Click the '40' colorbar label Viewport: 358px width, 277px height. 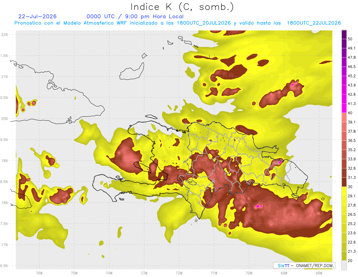click(350, 113)
